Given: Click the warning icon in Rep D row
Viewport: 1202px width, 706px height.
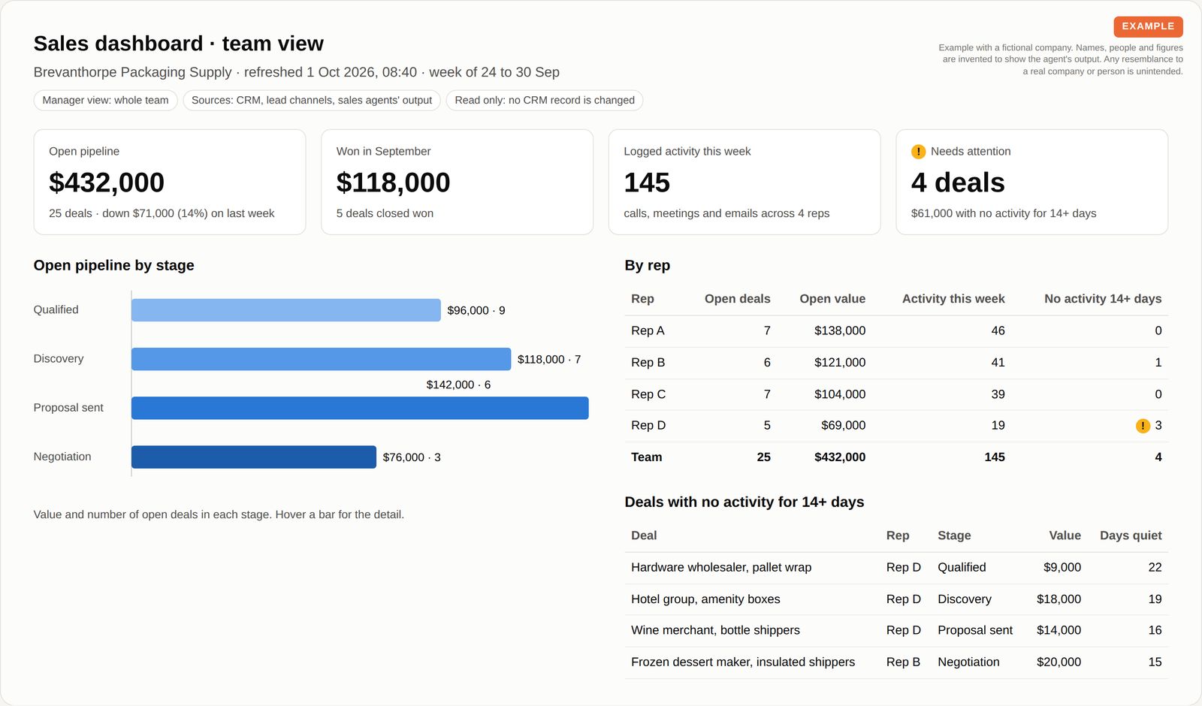Looking at the screenshot, I should coord(1143,426).
